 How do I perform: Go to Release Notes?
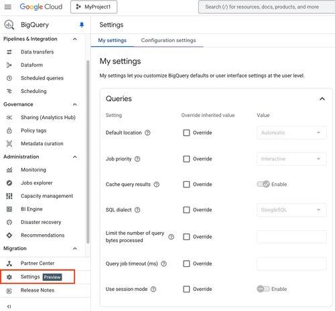click(38, 290)
